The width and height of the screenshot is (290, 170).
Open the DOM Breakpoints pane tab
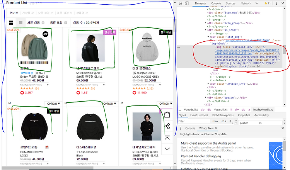pos(223,115)
